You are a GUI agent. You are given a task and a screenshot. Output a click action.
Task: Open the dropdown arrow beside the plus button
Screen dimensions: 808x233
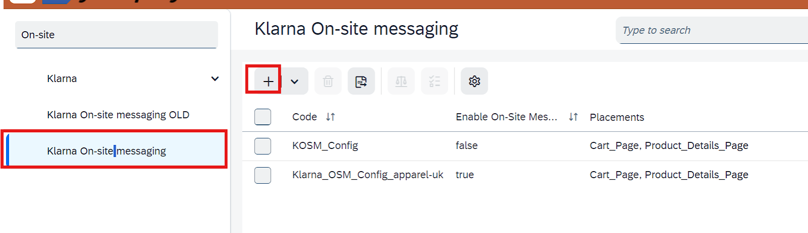pyautogui.click(x=294, y=81)
